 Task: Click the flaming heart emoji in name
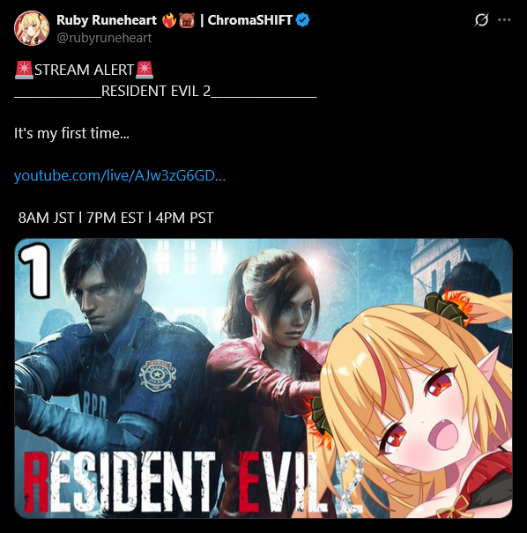click(x=168, y=20)
